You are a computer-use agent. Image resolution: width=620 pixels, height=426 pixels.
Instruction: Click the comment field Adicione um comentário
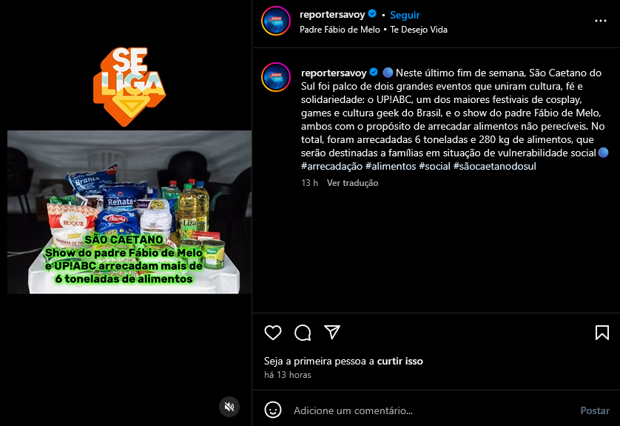coord(431,410)
